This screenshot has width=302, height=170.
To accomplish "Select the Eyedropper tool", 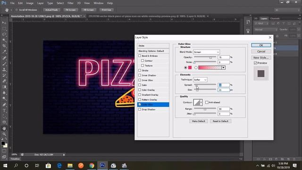I will (4, 52).
